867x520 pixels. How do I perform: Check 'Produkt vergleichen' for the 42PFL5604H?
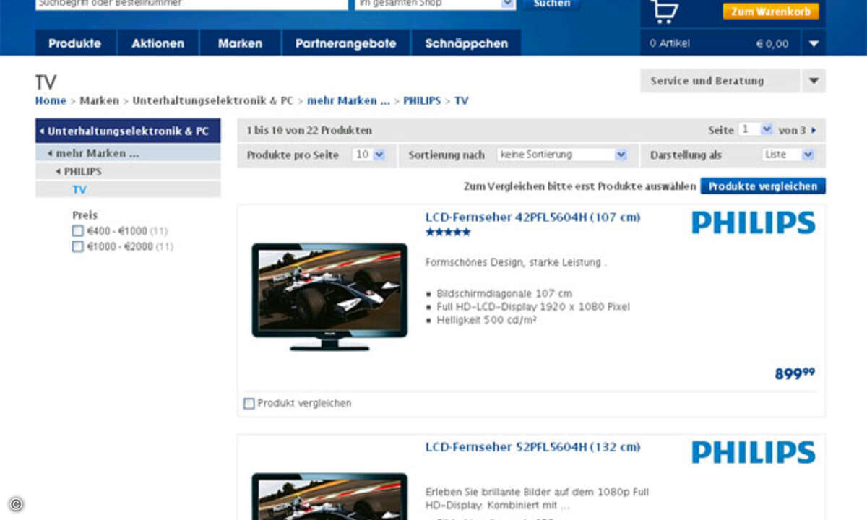click(249, 404)
